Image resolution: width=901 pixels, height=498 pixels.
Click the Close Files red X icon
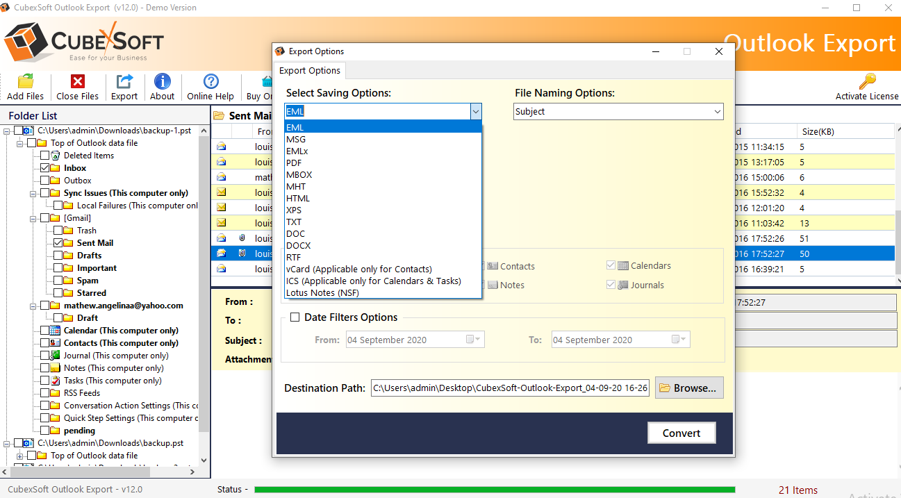click(x=77, y=82)
